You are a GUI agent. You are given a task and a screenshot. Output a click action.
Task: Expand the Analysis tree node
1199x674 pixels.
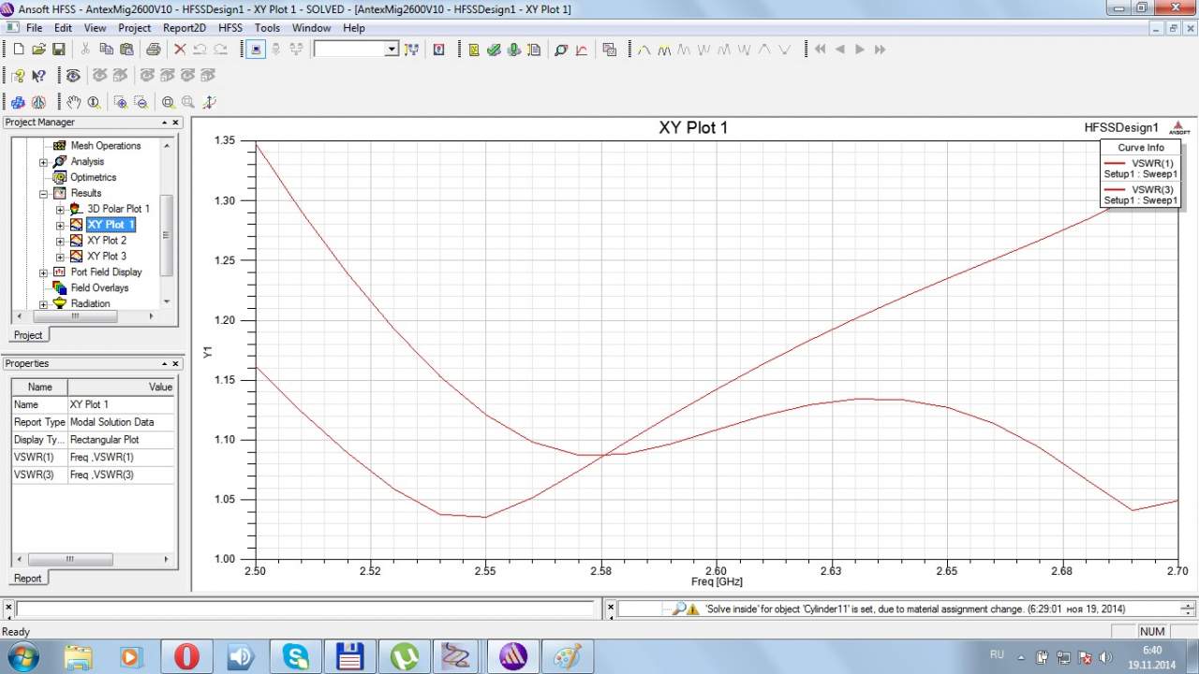click(x=43, y=162)
